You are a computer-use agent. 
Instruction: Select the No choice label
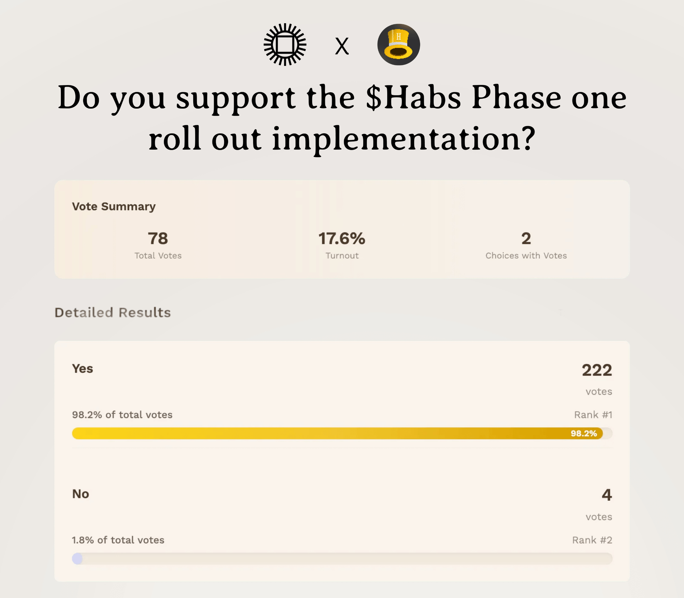[x=81, y=494]
